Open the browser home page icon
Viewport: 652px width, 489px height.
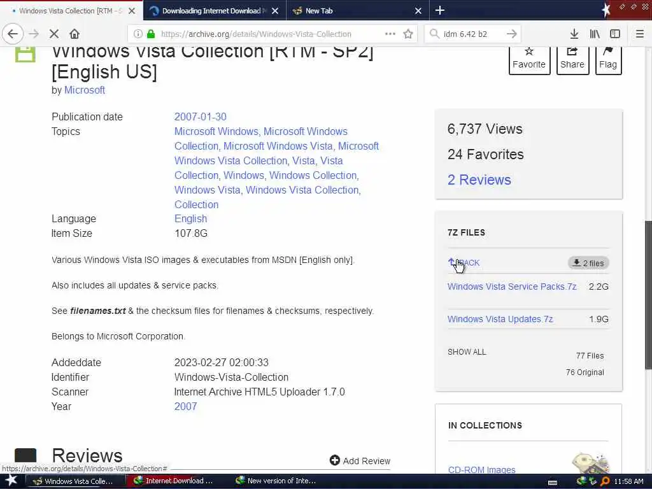[74, 34]
